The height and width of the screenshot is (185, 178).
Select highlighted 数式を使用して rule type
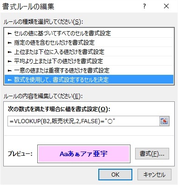tap(89, 79)
